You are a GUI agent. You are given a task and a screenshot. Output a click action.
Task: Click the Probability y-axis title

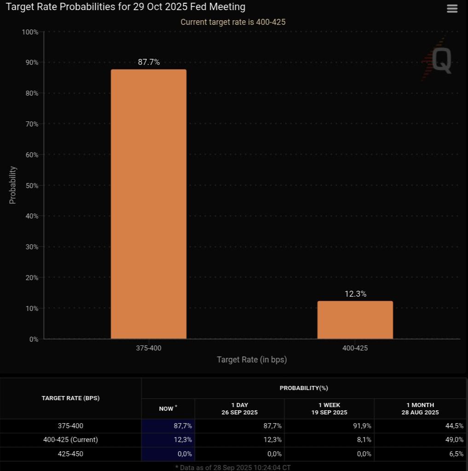point(12,185)
